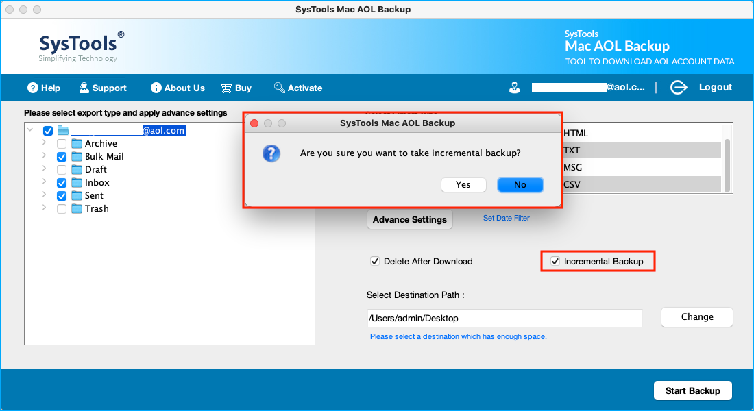This screenshot has width=754, height=411.
Task: Uncheck the Incremental Backup checkbox
Action: pos(555,261)
